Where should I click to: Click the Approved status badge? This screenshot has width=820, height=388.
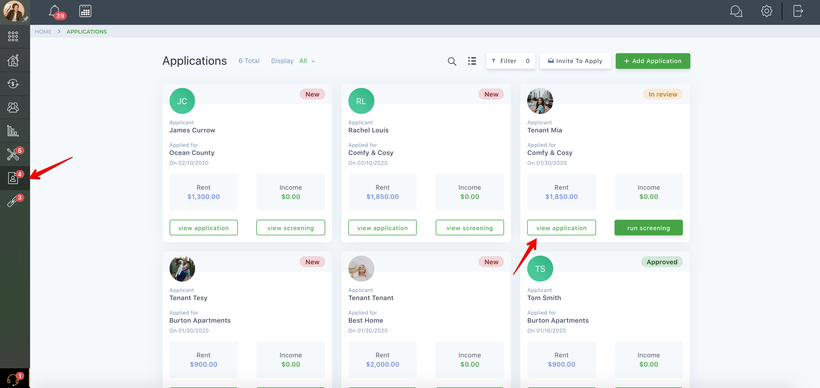tap(662, 262)
